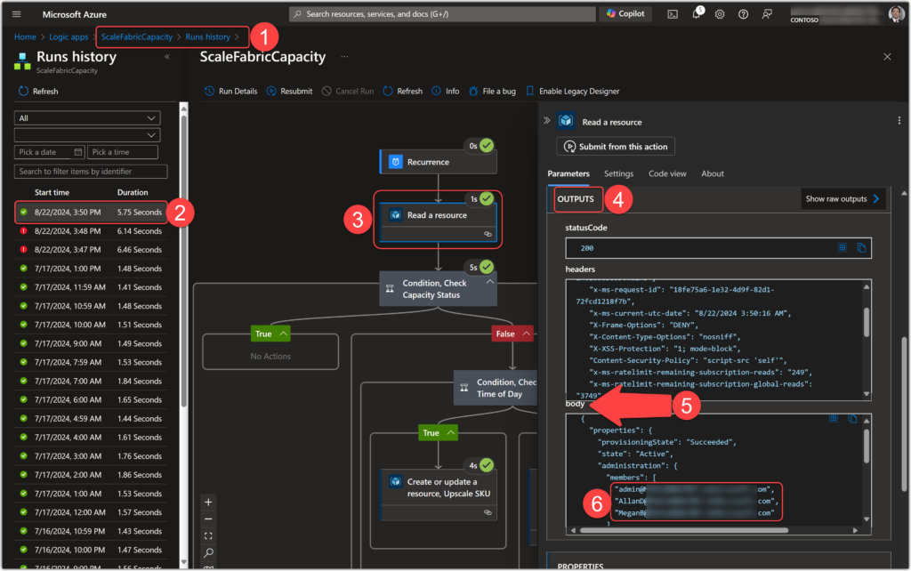Open ScaleFabricCapacity breadcrumb link
Image resolution: width=911 pixels, height=571 pixels.
136,36
